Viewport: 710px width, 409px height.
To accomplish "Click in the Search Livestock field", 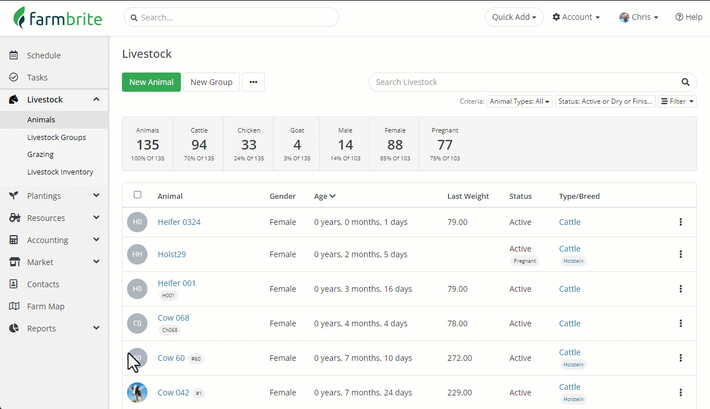I will [x=532, y=82].
